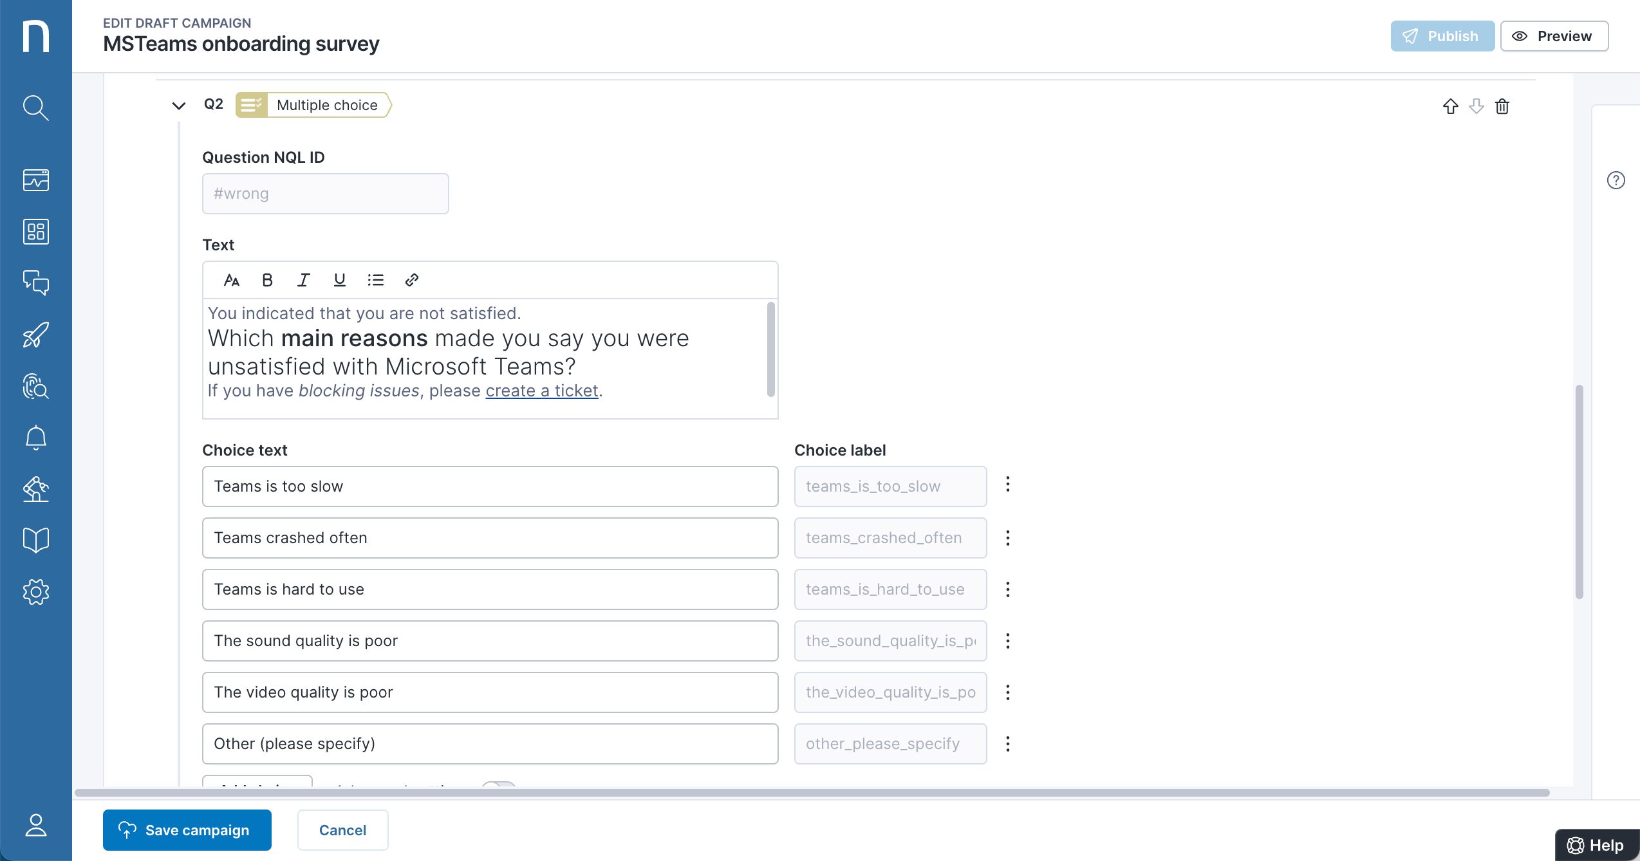Viewport: 1640px width, 861px height.
Task: Select the rocket campaigns icon
Action: (36, 335)
